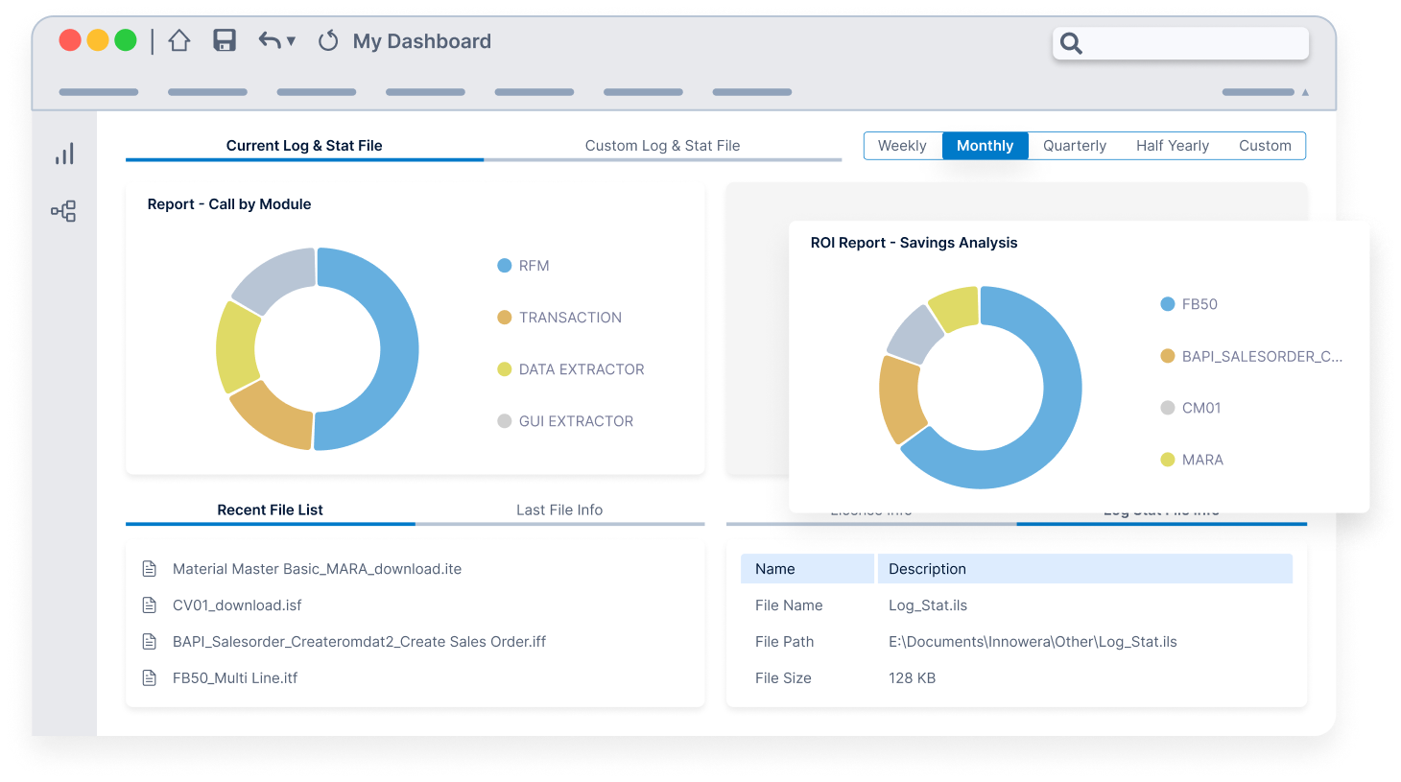
Task: Select the Quarterly time range
Action: coord(1074,145)
